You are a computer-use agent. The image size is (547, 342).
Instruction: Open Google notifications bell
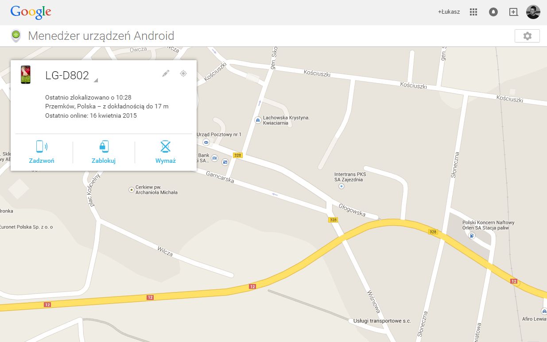[x=493, y=12]
